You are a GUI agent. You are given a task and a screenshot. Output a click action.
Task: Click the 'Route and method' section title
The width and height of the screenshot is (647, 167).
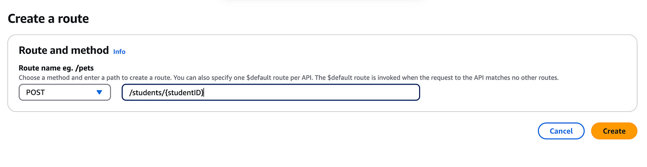click(64, 50)
